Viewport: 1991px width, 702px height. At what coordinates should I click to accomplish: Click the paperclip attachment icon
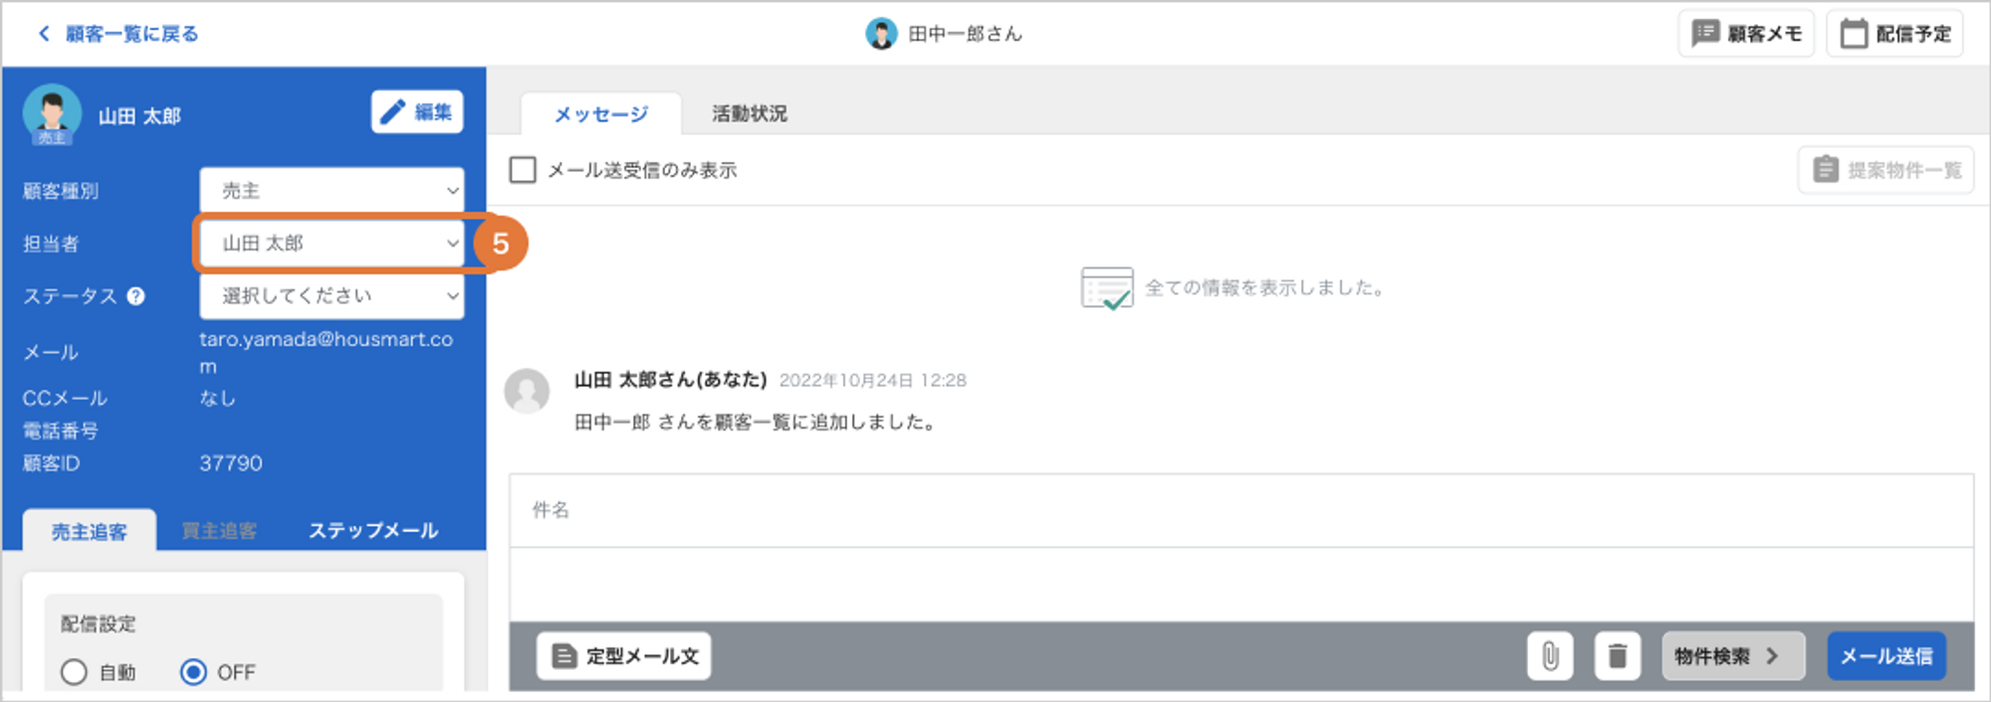(x=1550, y=656)
